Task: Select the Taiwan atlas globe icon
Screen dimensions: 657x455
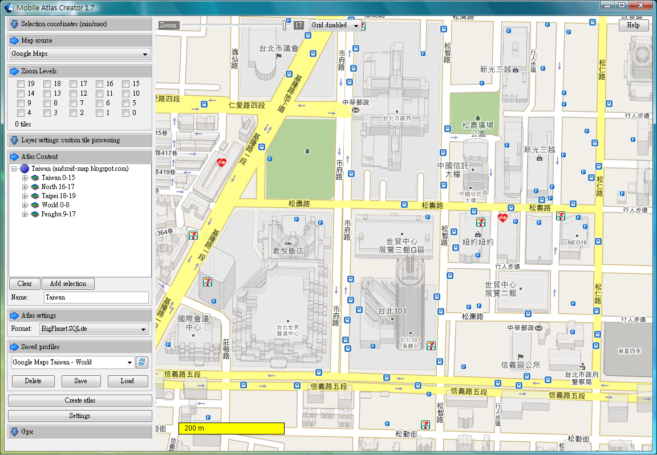Action: click(x=25, y=169)
